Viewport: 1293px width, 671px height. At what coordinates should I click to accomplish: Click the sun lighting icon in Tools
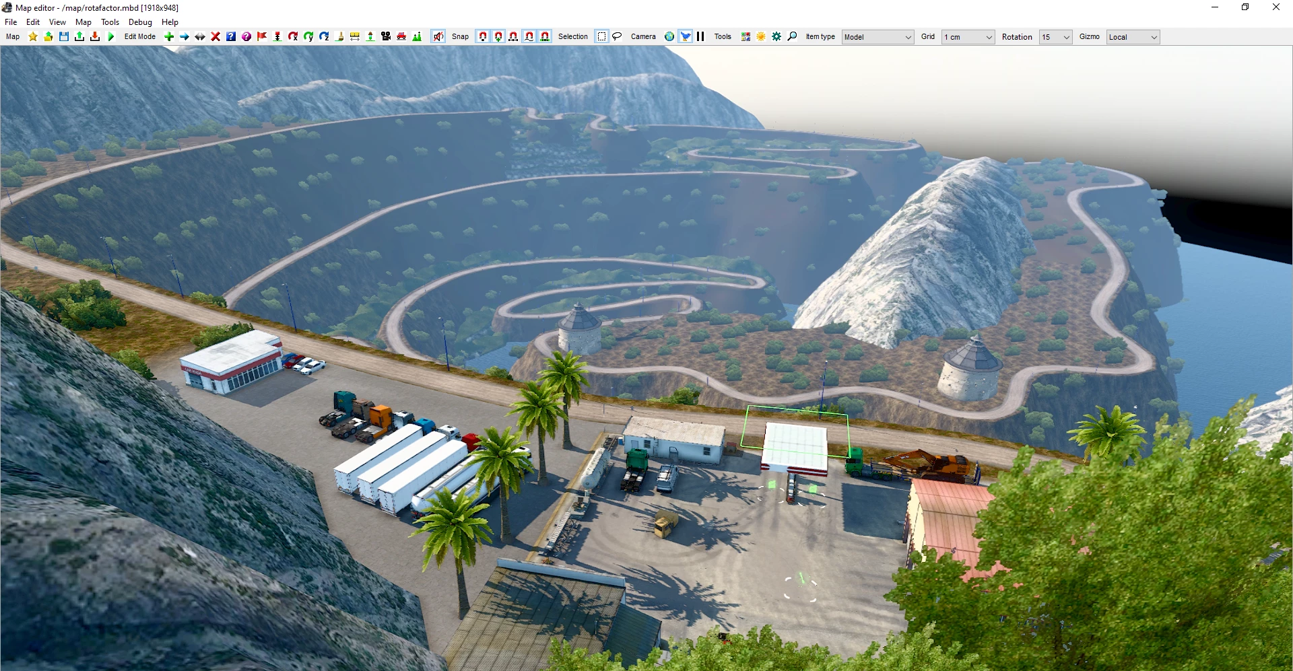point(760,36)
